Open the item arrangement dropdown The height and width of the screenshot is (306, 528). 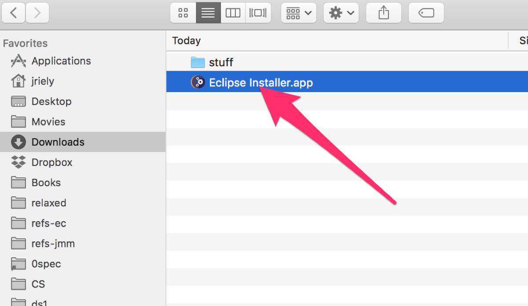tap(298, 13)
